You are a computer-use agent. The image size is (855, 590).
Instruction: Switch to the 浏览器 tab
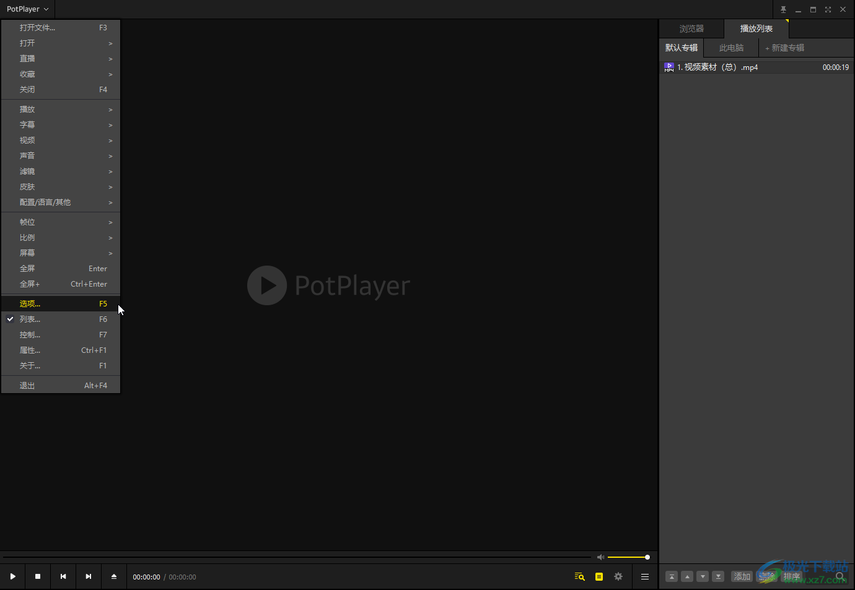[x=691, y=28]
